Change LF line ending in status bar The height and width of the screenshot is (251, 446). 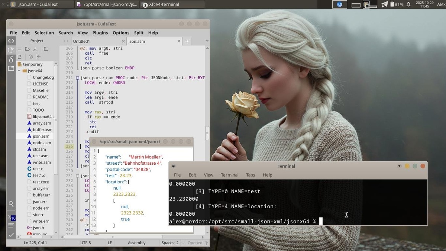110,242
